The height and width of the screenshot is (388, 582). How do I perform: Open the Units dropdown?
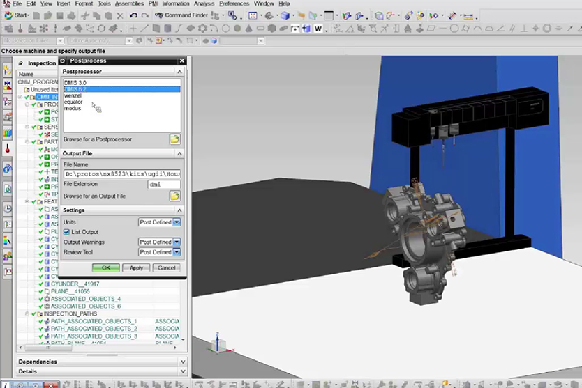click(x=177, y=222)
